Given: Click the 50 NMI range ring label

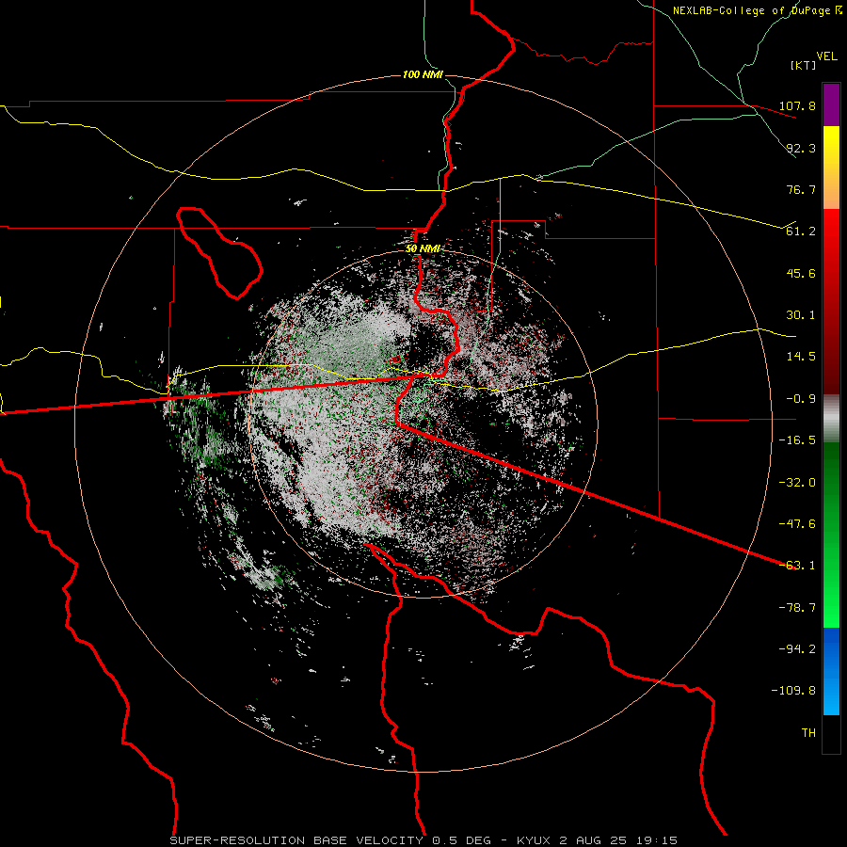Looking at the screenshot, I should [423, 249].
